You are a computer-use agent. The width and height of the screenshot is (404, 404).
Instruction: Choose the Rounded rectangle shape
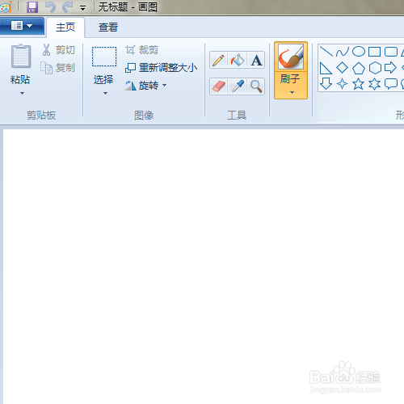coord(391,51)
